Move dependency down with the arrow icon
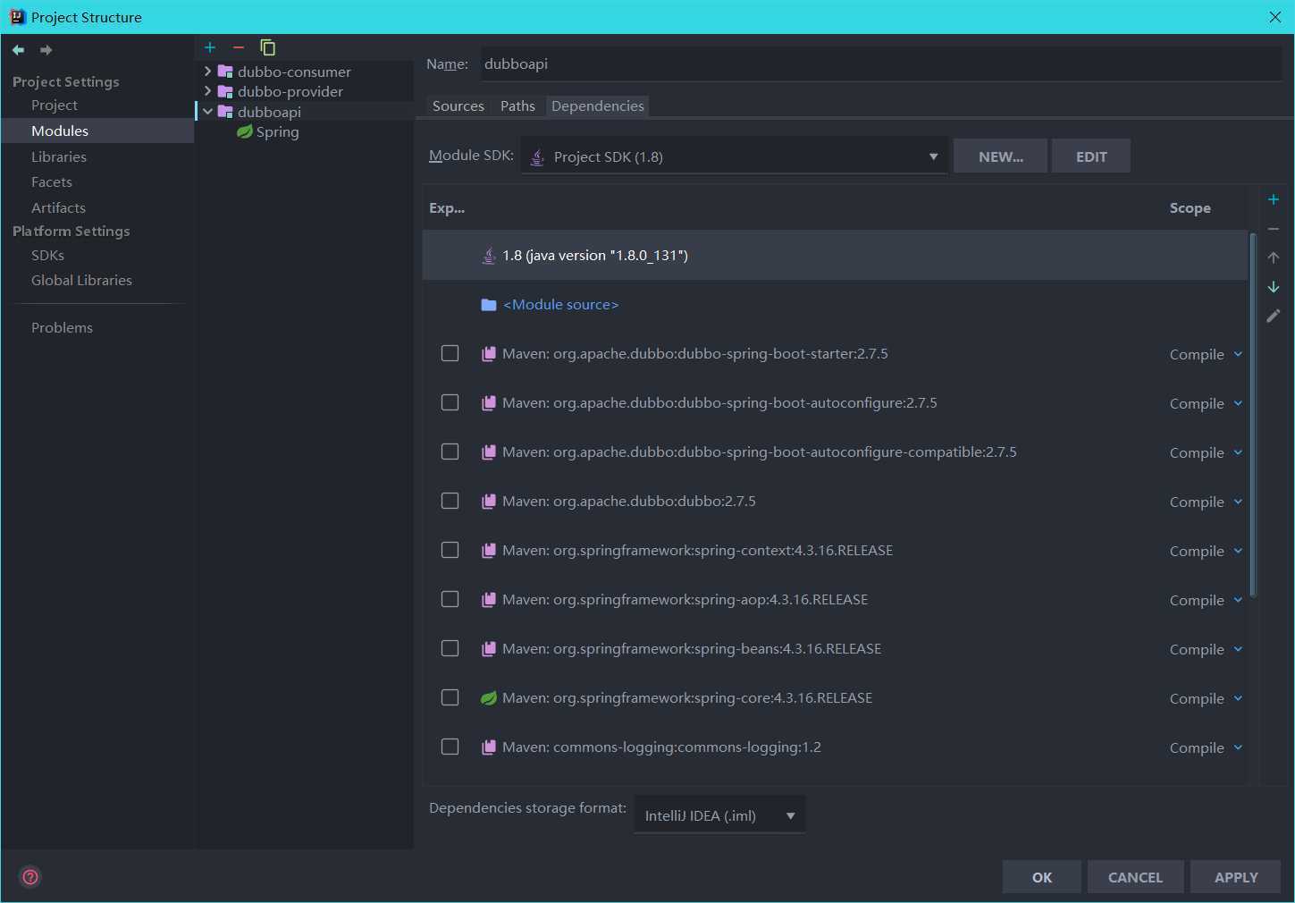 (x=1274, y=287)
